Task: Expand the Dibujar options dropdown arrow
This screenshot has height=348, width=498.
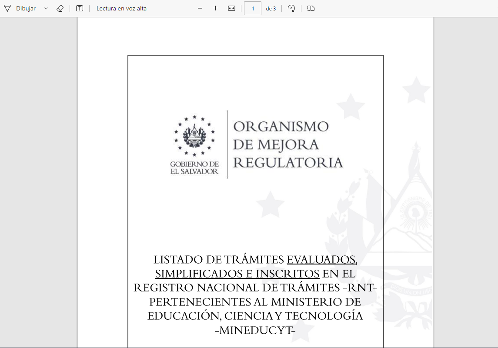Action: [x=46, y=9]
